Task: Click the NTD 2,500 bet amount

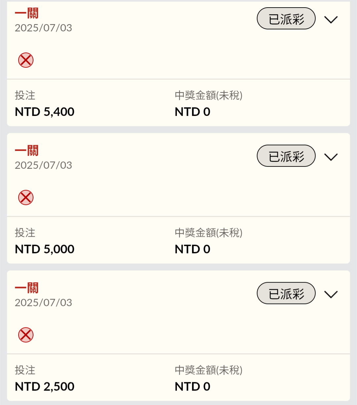Action: tap(45, 387)
